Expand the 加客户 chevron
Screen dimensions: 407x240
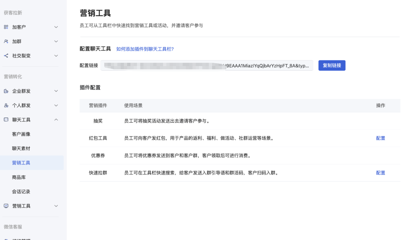click(56, 27)
